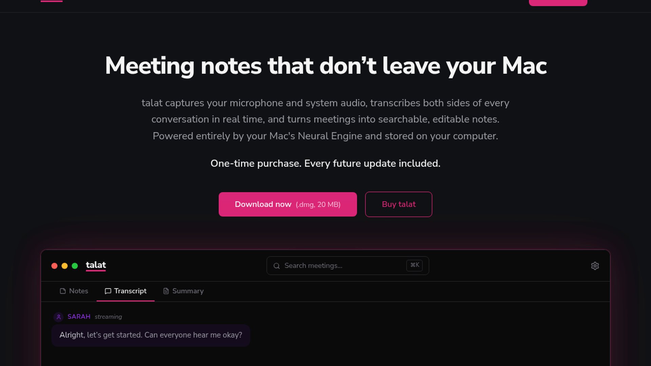The height and width of the screenshot is (366, 651).
Task: Click the talat logo in the app window
Action: [x=96, y=265]
